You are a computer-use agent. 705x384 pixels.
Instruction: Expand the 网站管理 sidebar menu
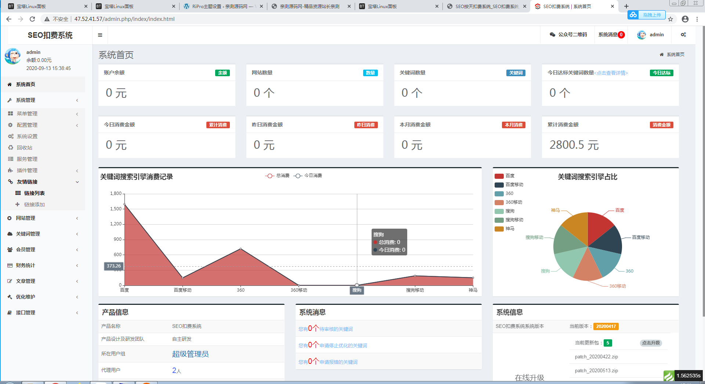43,218
